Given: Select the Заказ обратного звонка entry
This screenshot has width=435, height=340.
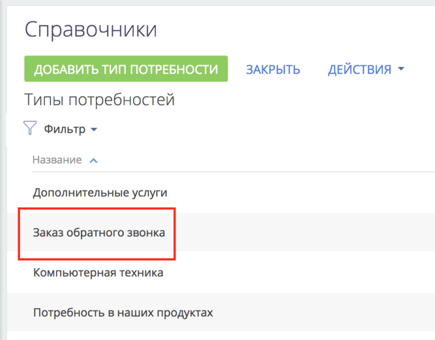Looking at the screenshot, I should click(x=99, y=233).
